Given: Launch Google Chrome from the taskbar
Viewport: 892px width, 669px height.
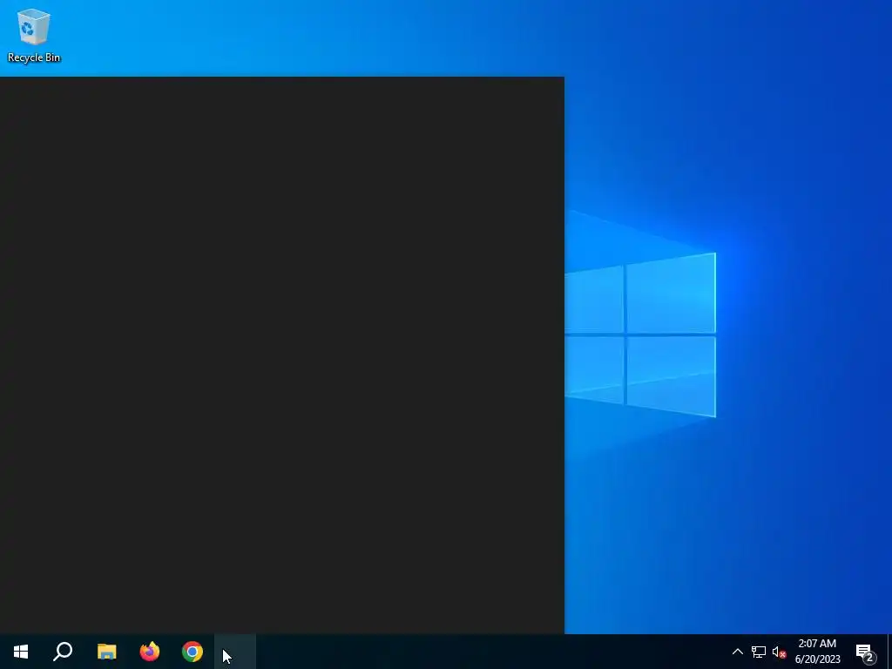Looking at the screenshot, I should coord(193,652).
